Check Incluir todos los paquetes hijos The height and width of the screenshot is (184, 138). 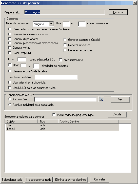pyautogui.click(x=54, y=115)
